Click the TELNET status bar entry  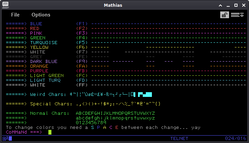[179, 139]
